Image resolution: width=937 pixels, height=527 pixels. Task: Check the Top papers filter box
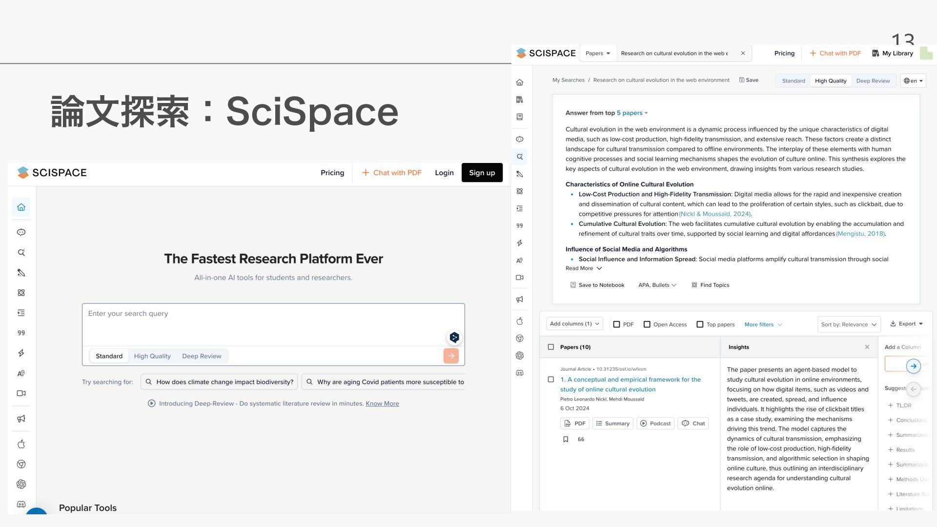click(x=700, y=324)
